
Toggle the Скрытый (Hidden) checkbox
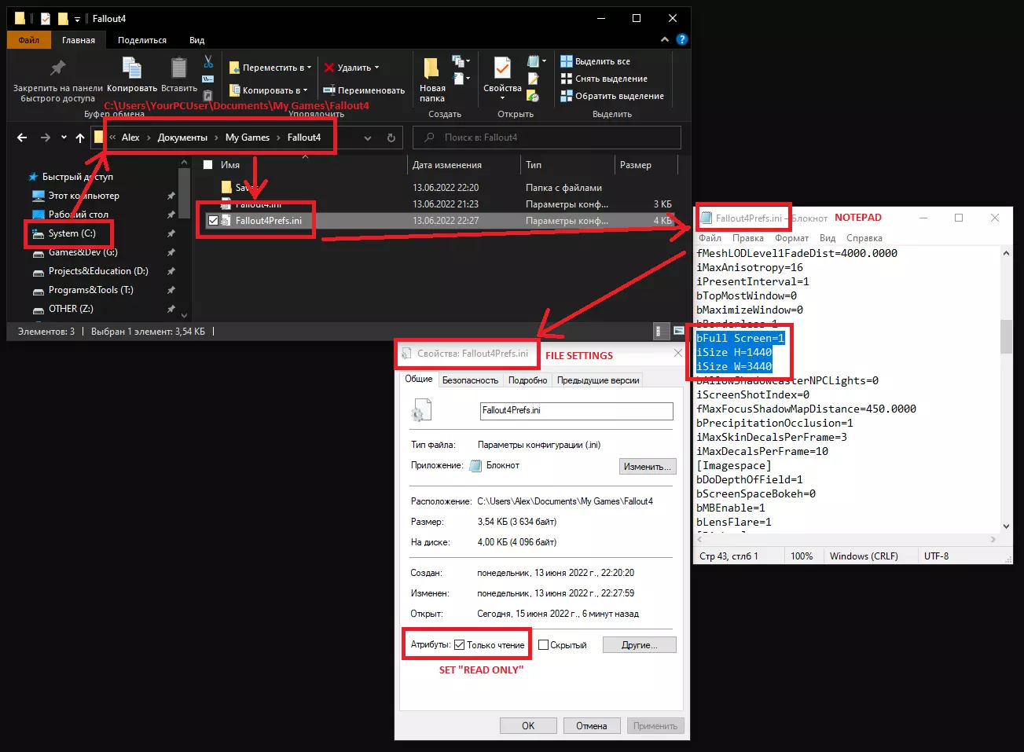(543, 645)
